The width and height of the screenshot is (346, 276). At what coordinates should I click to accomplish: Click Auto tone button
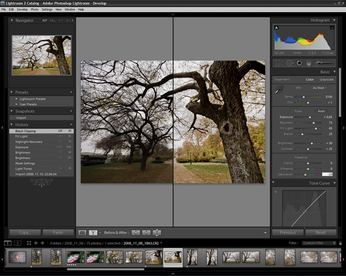pos(321,111)
